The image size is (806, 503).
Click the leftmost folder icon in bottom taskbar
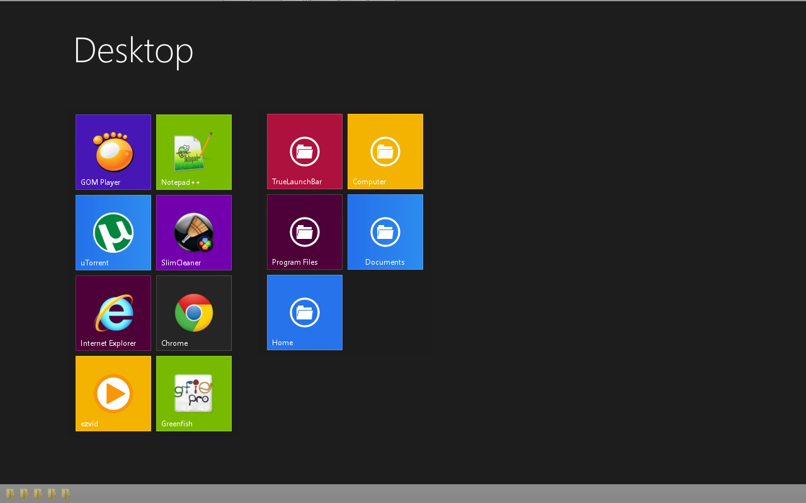pyautogui.click(x=10, y=494)
